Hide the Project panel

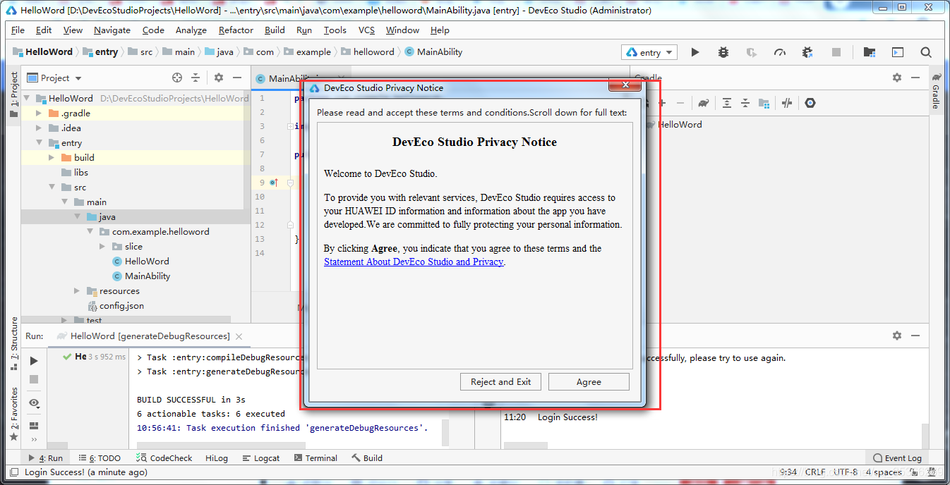(237, 78)
